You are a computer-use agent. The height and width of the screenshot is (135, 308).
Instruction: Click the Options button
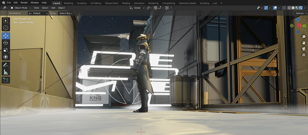click(x=301, y=13)
